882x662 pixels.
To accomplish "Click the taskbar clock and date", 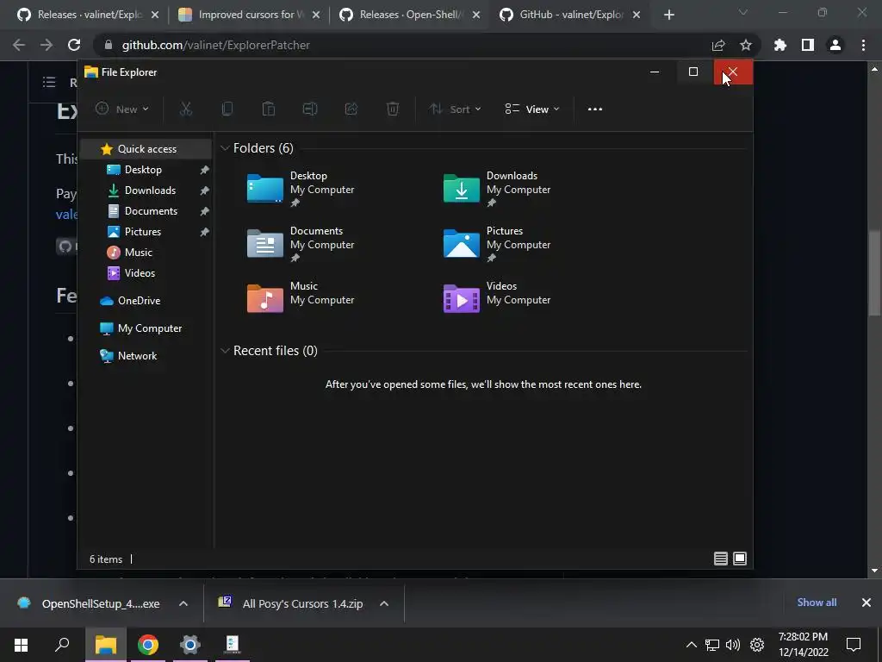I will click(x=804, y=645).
